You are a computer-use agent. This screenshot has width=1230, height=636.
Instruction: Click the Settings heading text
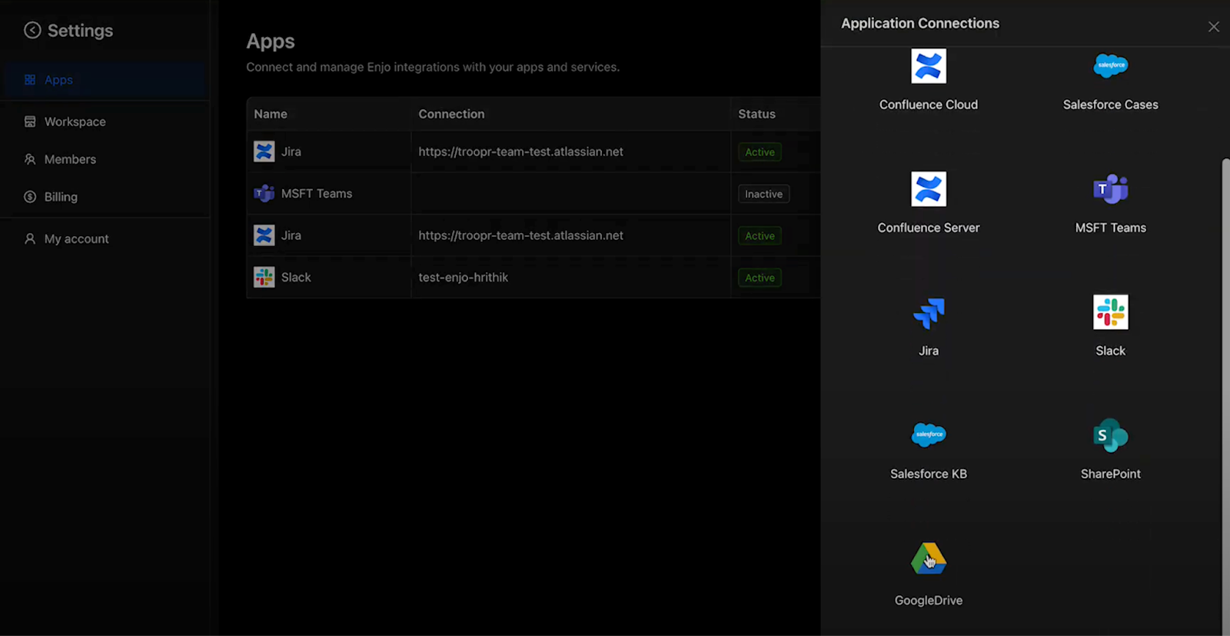coord(80,31)
